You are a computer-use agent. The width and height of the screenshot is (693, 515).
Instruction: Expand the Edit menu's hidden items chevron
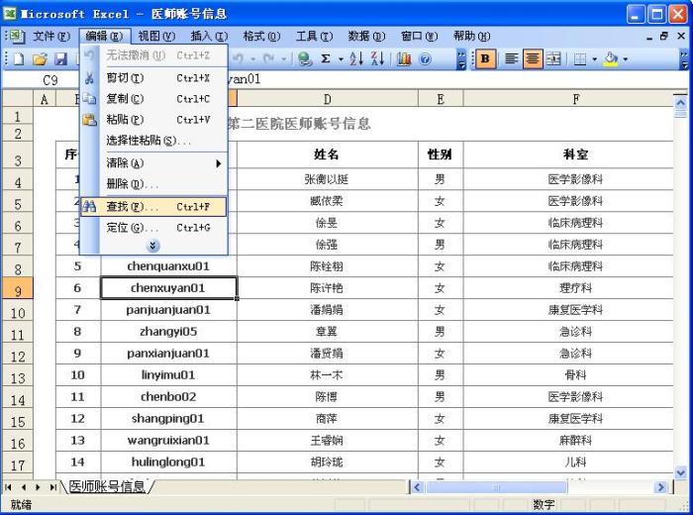point(153,246)
